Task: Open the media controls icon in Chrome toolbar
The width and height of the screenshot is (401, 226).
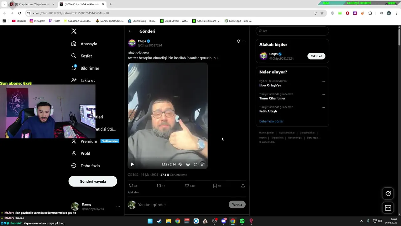Action: tap(381, 13)
